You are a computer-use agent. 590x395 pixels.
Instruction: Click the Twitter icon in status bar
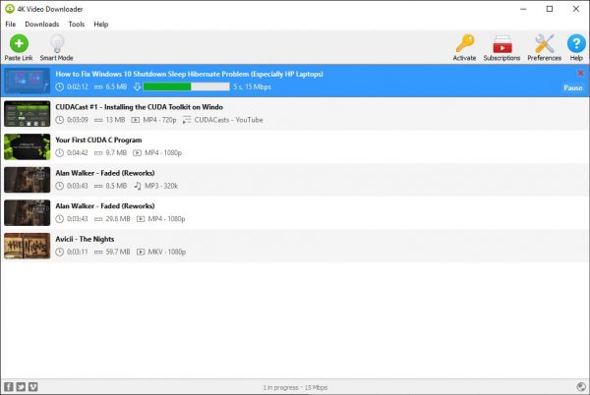coord(21,386)
